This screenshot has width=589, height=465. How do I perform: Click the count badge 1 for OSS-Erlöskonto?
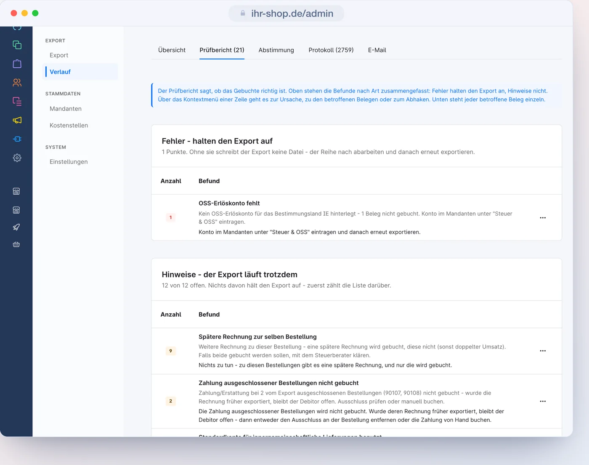[x=170, y=217]
